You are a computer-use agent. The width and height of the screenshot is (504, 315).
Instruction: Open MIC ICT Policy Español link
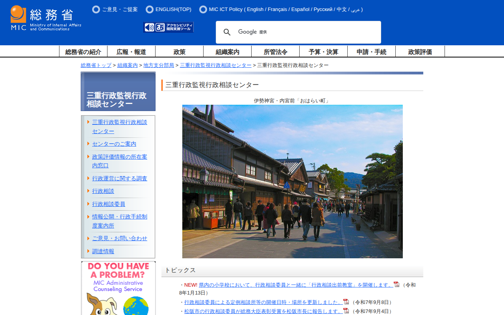300,9
